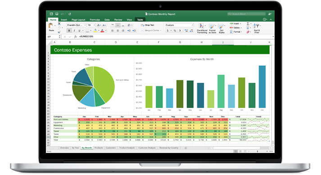Open the Franklin Gothic font name dropdown
The height and width of the screenshot is (175, 321).
pos(85,25)
